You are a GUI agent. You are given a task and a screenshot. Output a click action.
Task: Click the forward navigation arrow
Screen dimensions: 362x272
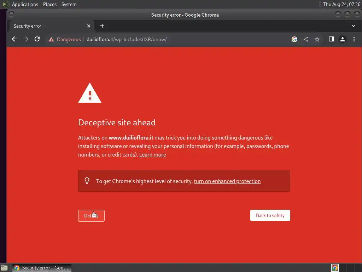[26, 39]
